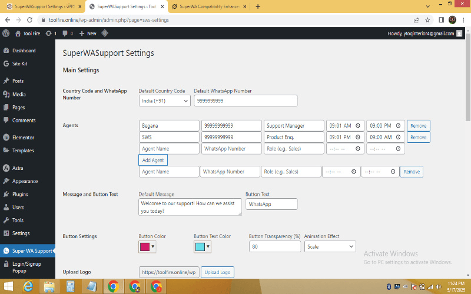Open time picker clock for 09:01 AM
Viewport: 471px width, 294px height.
[358, 126]
